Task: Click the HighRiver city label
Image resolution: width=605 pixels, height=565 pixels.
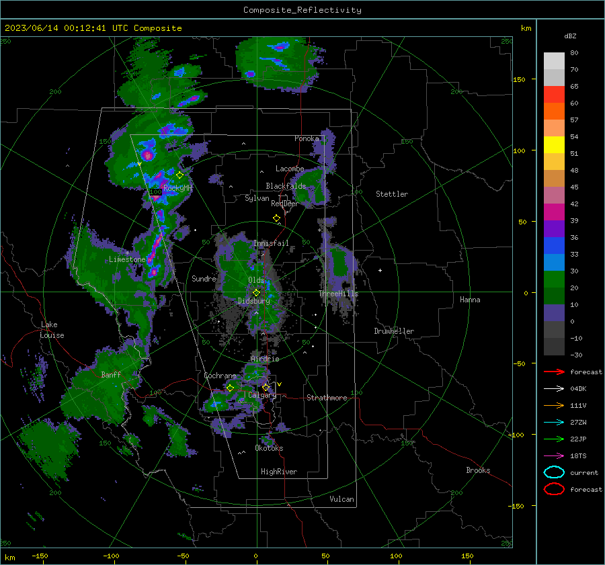Action: click(279, 472)
